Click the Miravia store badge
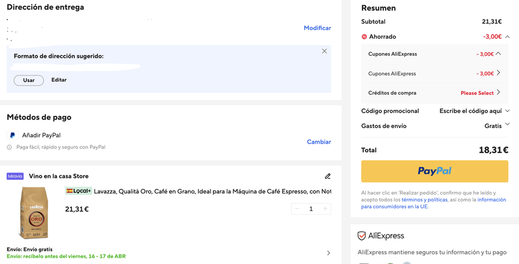Screen dimensions: 519x264 tap(15, 176)
